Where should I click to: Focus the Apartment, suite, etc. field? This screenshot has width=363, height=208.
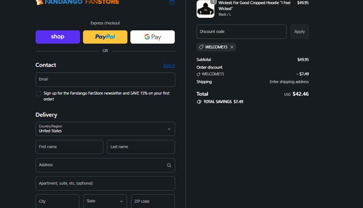tap(105, 183)
